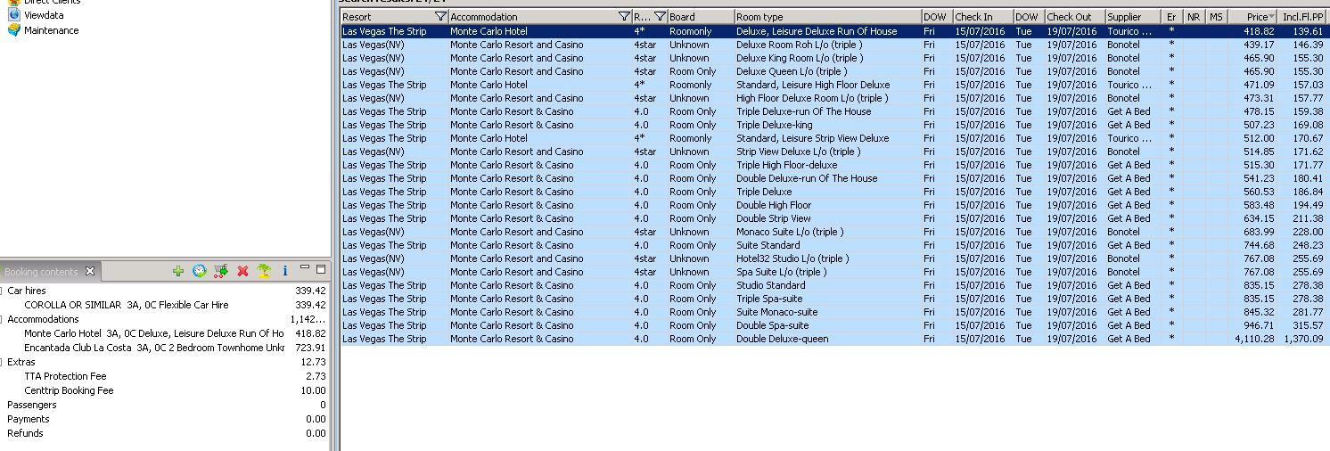Sort by the Board column header
Screen dimensions: 1330x451
[x=701, y=17]
